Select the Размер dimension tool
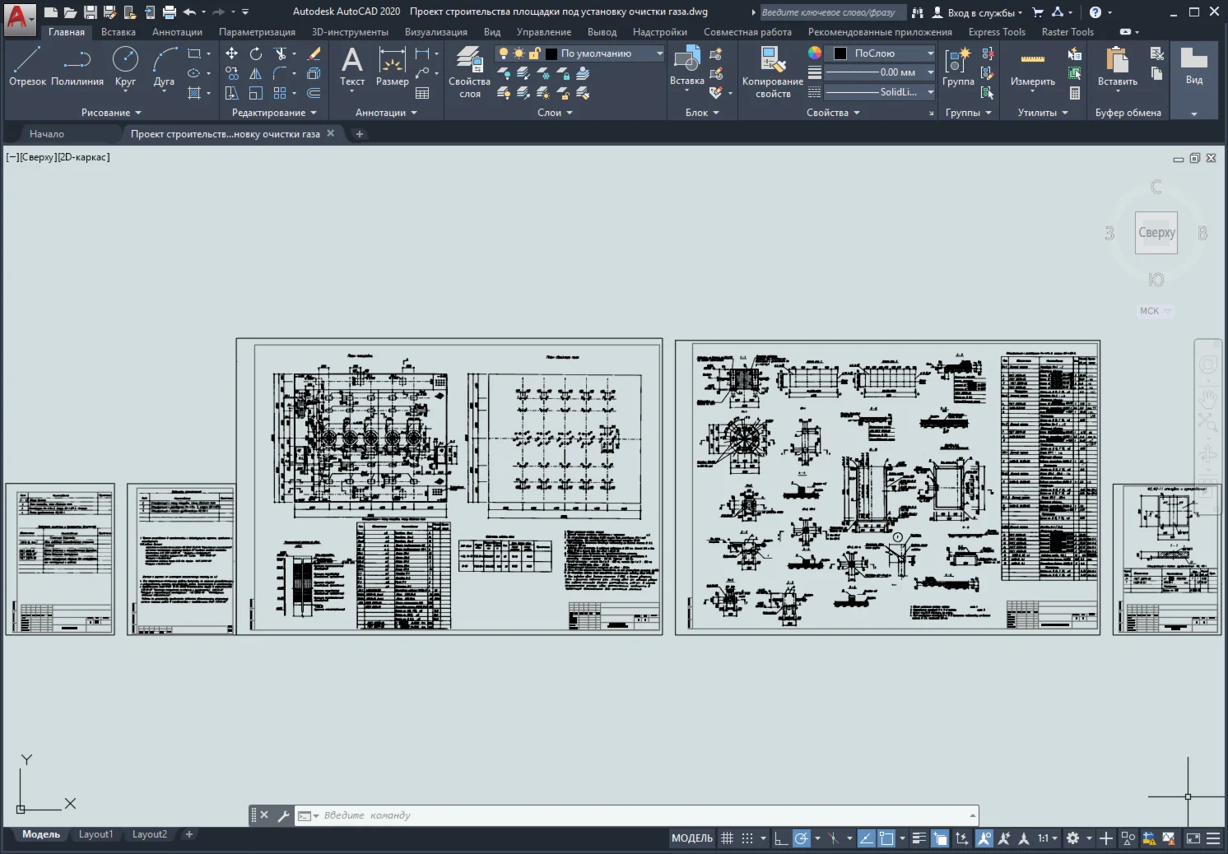1228x854 pixels. coord(393,66)
